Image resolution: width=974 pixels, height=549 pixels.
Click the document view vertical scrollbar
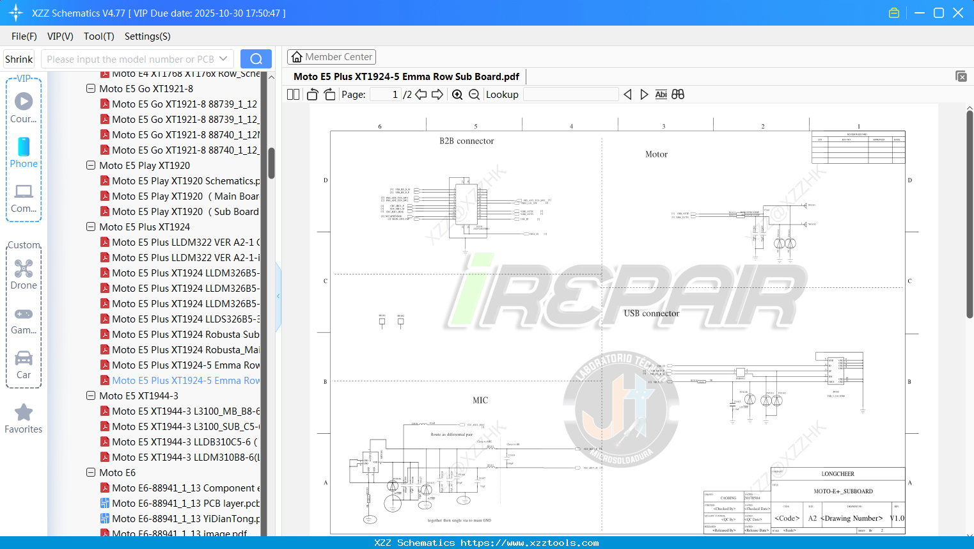(970, 214)
